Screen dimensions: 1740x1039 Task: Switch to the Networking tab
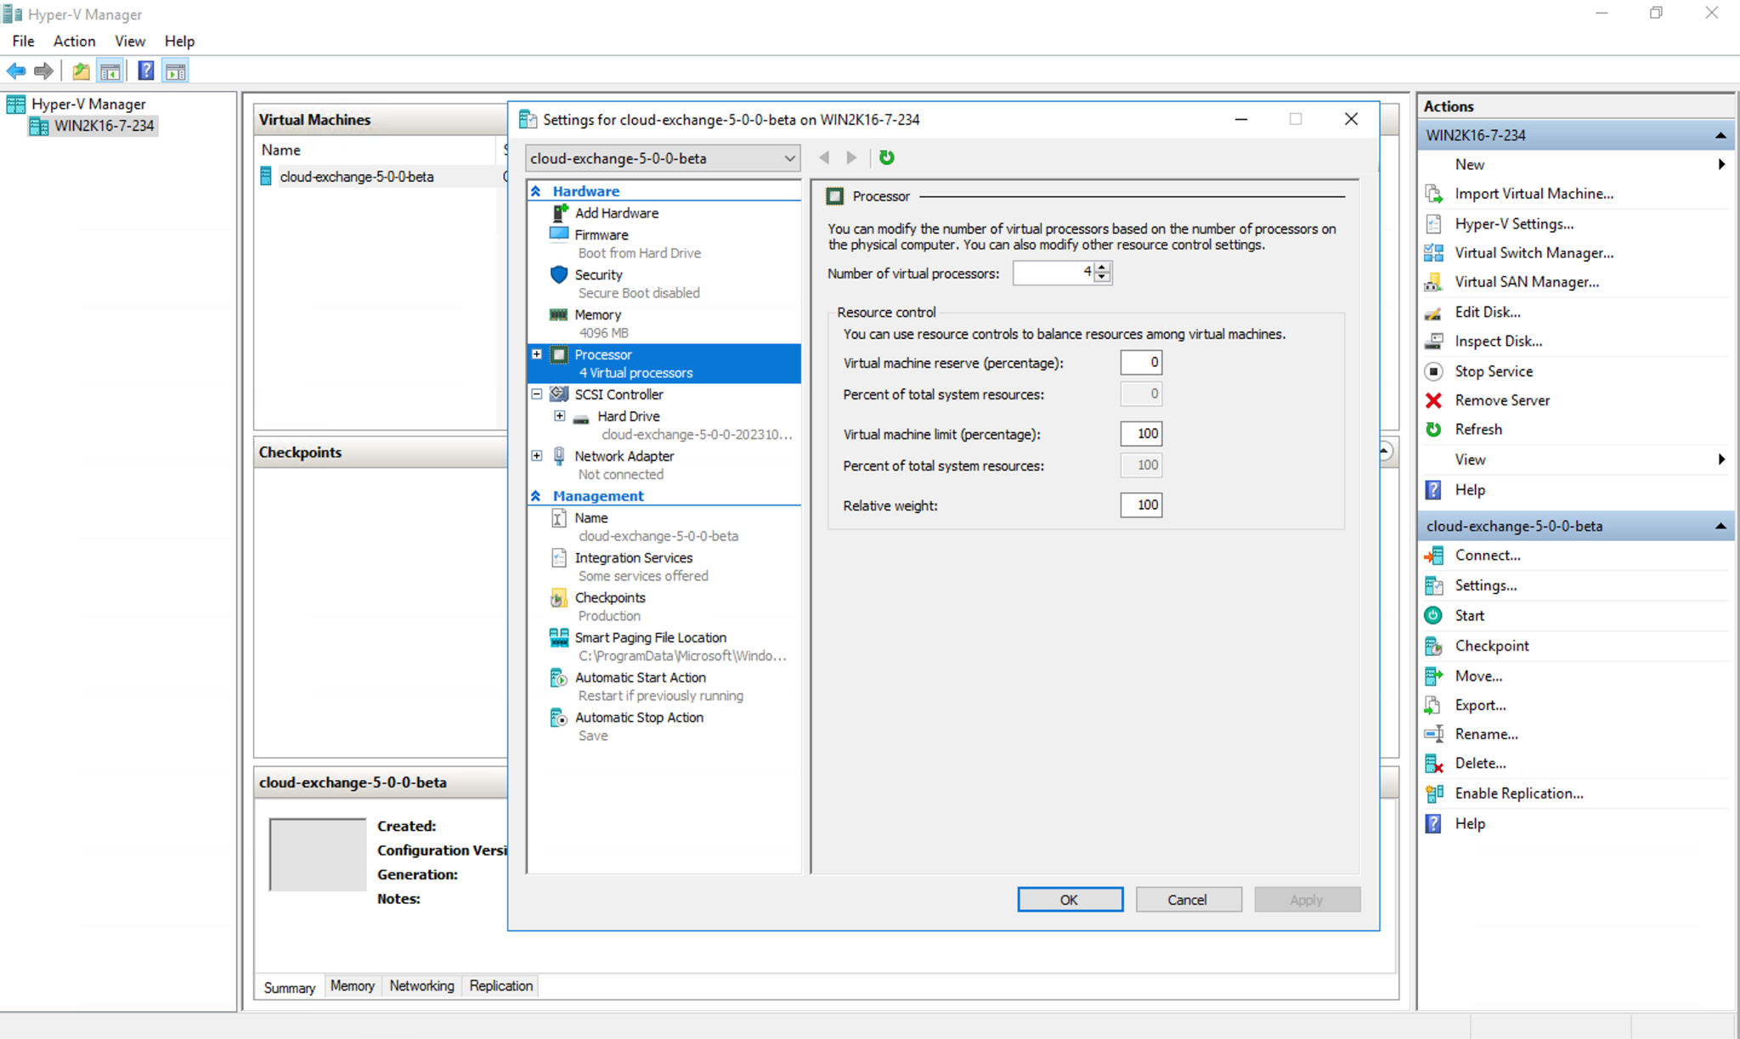(x=421, y=985)
